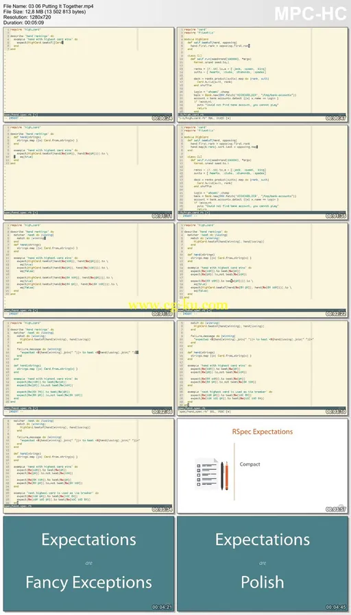
Task: Open the RSpec Expectations slide thumbnail
Action: [263, 466]
